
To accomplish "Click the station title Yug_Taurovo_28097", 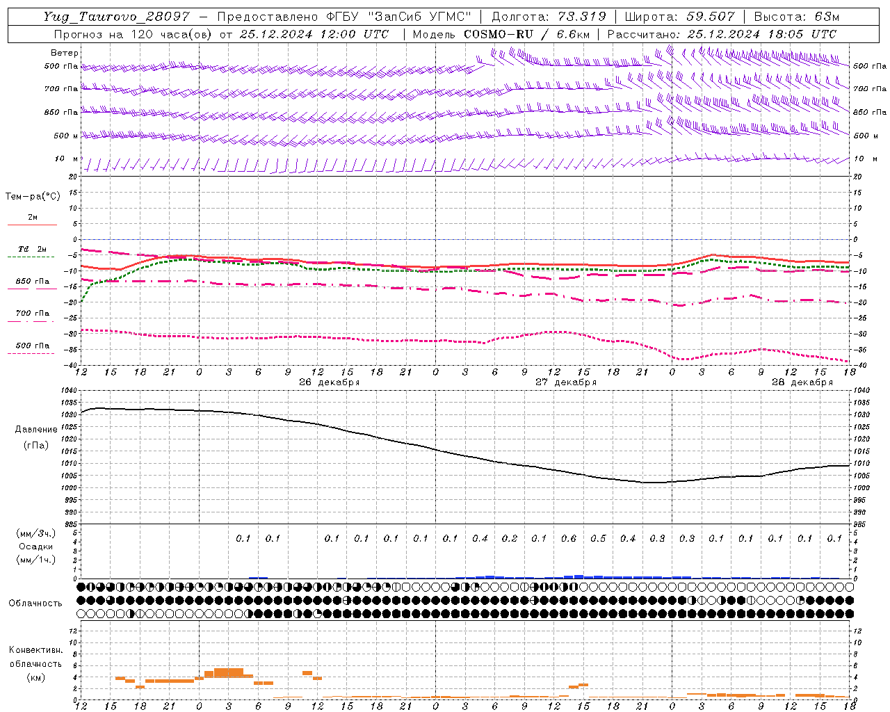I will [x=116, y=17].
